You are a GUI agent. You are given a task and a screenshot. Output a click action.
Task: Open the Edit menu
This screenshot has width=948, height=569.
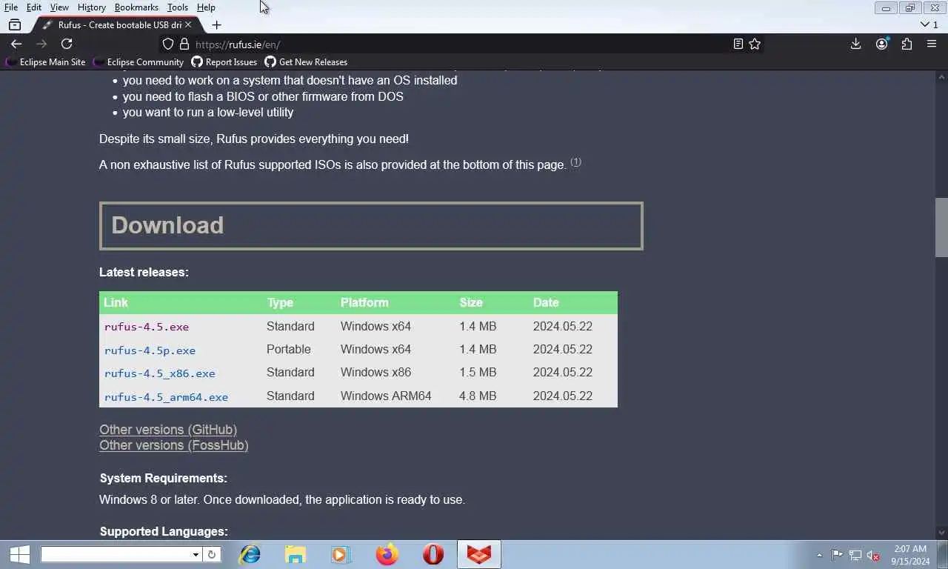click(34, 7)
